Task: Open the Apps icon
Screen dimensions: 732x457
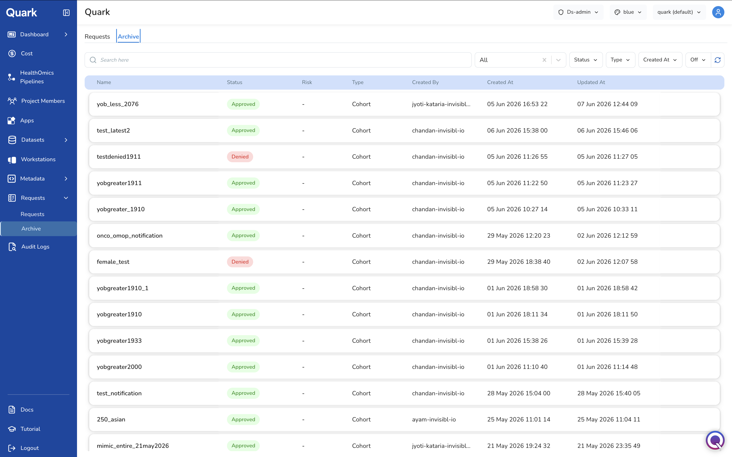Action: coord(11,121)
